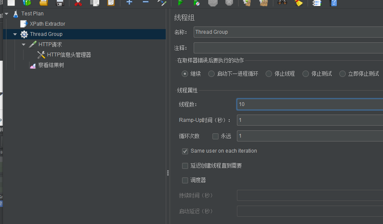The width and height of the screenshot is (383, 224).
Task: Click the Ramp-Up时间 field
Action: click(310, 120)
